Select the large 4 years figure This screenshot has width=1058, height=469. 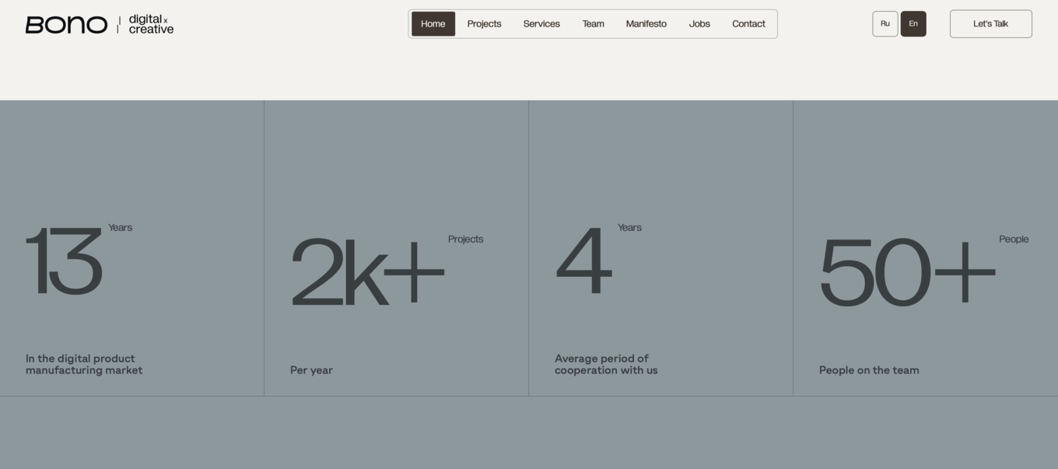point(583,261)
